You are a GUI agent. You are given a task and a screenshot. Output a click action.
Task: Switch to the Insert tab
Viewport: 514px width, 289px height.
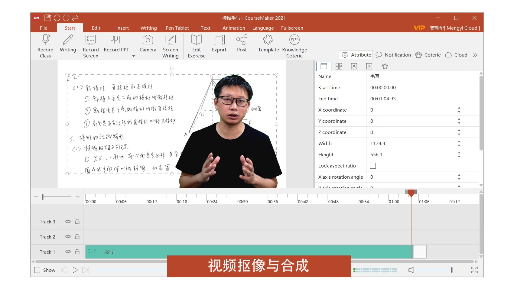(x=122, y=28)
